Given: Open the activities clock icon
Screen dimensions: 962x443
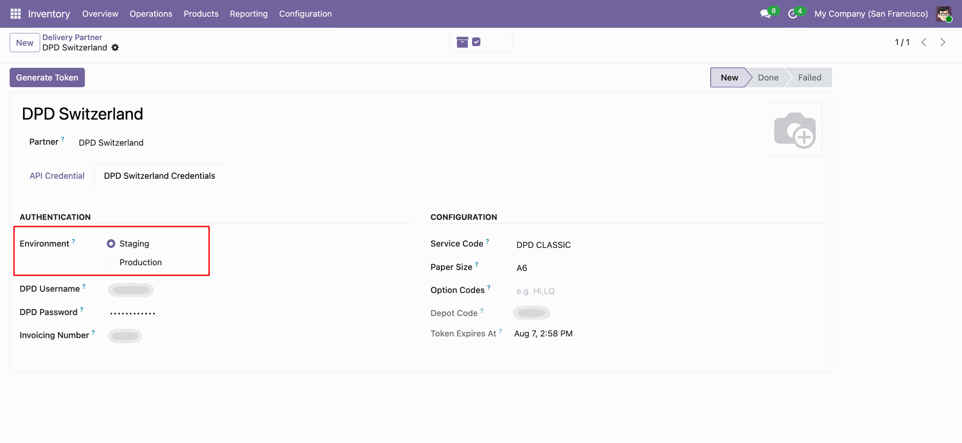Looking at the screenshot, I should coord(793,14).
